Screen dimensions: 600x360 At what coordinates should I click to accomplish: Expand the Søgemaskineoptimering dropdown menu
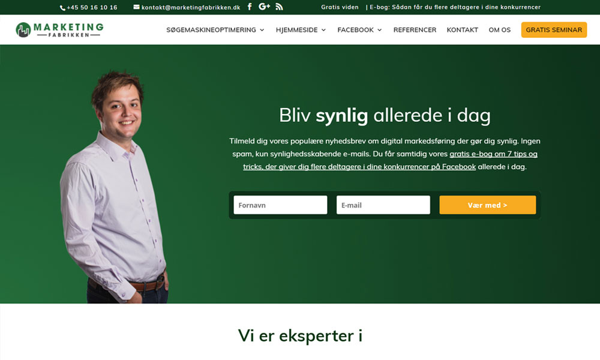tap(215, 30)
